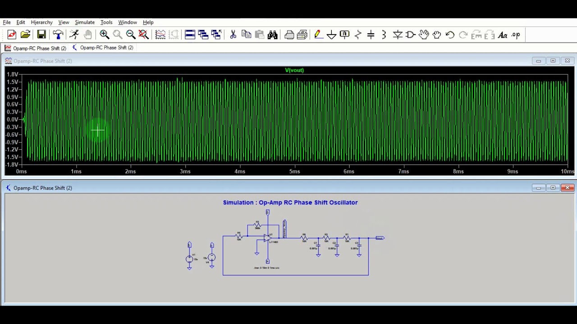Add Text with the Aa icon
This screenshot has width=577, height=324.
[503, 35]
